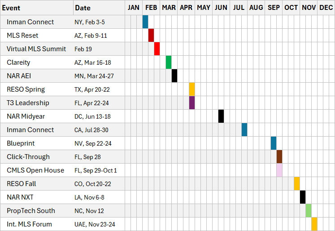
Task: Select the black NAR Midyear bar in June
Action: pyautogui.click(x=221, y=116)
